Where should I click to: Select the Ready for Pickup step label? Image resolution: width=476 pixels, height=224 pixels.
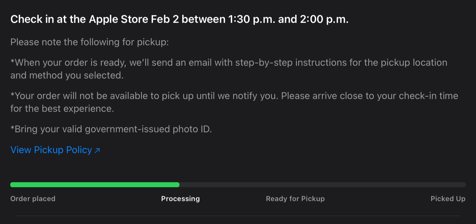(295, 199)
